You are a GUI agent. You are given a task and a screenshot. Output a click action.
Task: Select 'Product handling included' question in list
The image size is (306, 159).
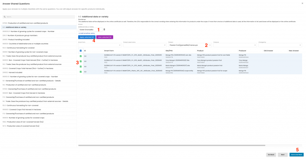click(x=20, y=39)
